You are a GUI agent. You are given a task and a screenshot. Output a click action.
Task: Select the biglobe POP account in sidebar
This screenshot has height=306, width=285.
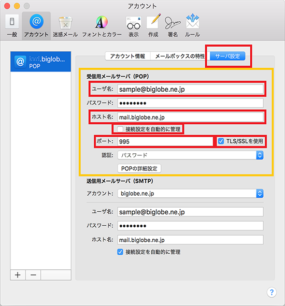tap(40, 62)
